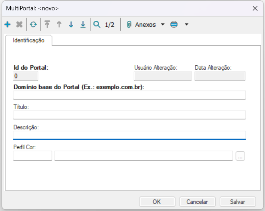
Task: Focus the Descrição input field
Action: 129,135
